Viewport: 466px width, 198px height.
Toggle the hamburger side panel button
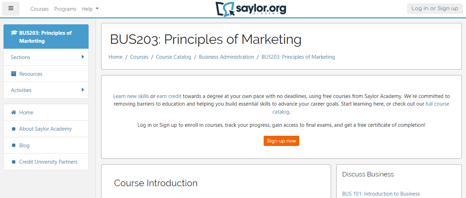point(11,9)
